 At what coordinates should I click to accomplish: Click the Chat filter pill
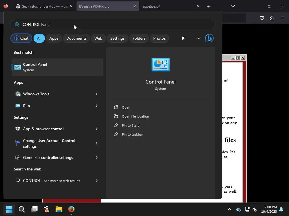(21, 38)
